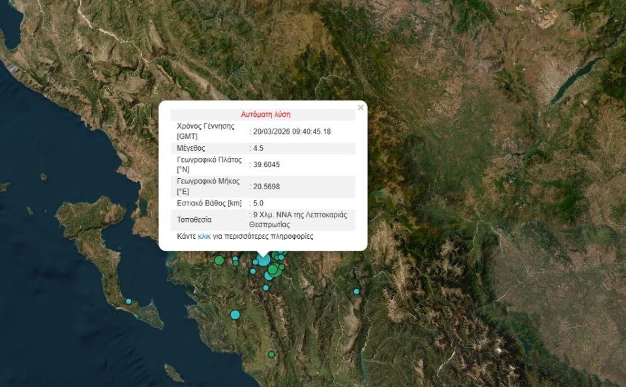Select the isolated large cyan marker southwest of cluster
626x387 pixels.
(x=235, y=315)
